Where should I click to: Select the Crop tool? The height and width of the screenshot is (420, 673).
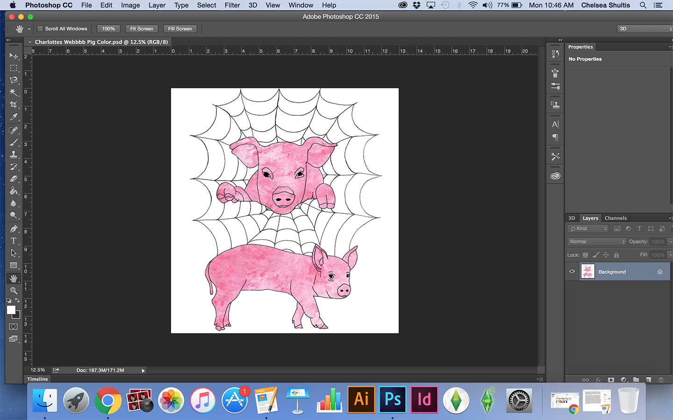14,105
